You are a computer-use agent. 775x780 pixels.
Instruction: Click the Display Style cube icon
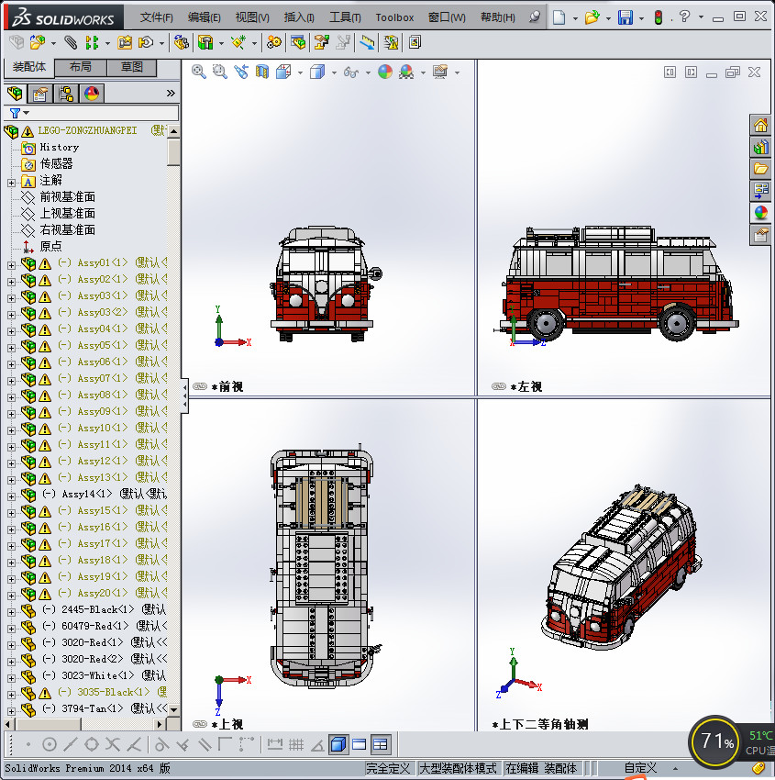[317, 72]
